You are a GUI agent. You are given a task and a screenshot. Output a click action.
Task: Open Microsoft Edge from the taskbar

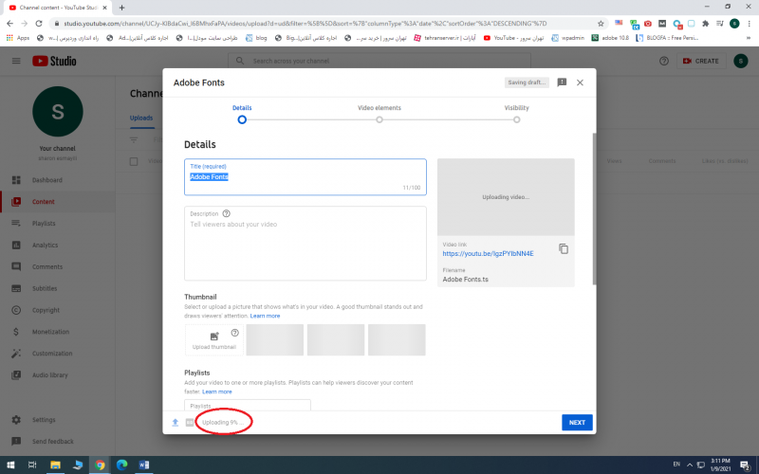pyautogui.click(x=121, y=465)
